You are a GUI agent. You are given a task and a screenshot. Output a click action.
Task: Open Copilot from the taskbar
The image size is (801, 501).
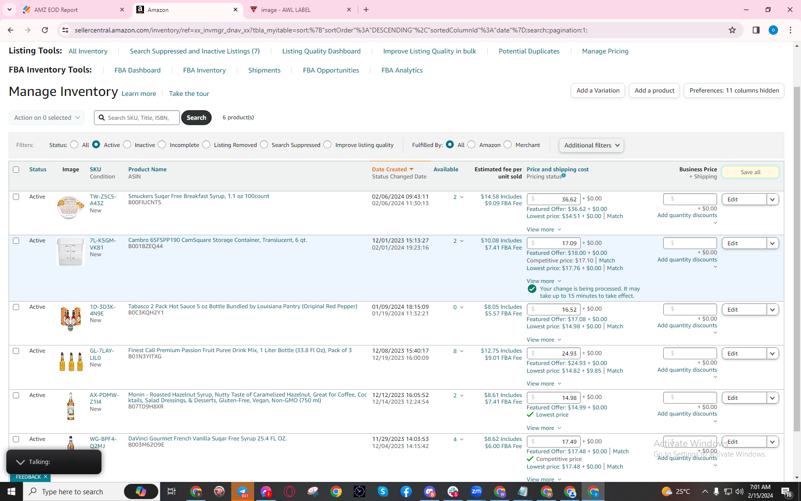tap(141, 491)
